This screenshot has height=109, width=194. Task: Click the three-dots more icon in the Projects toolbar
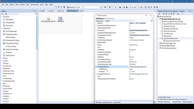click(182, 14)
